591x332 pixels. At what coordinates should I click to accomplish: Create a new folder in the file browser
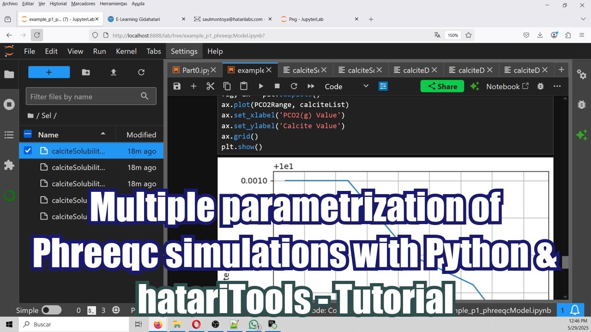point(86,72)
